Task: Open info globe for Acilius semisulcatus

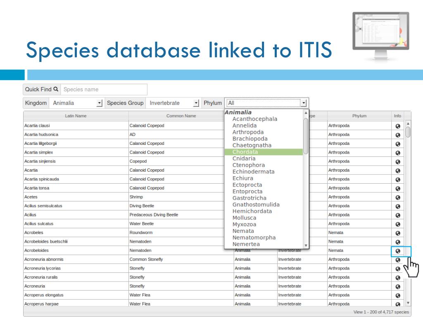Action: 398,206
